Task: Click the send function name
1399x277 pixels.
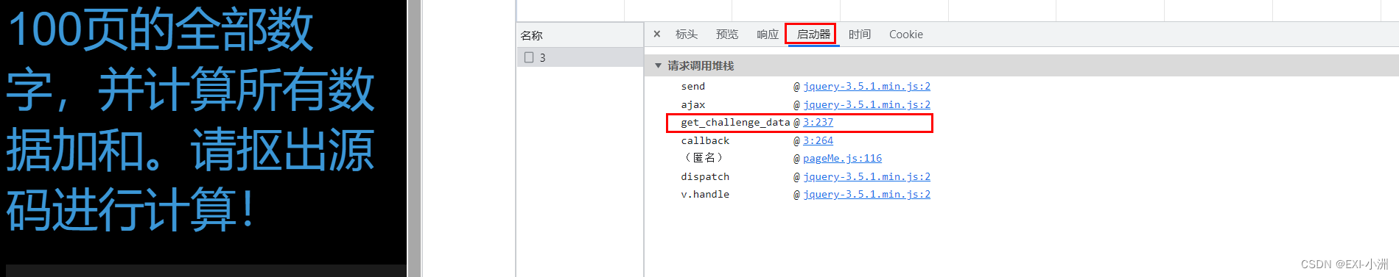Action: coord(693,86)
